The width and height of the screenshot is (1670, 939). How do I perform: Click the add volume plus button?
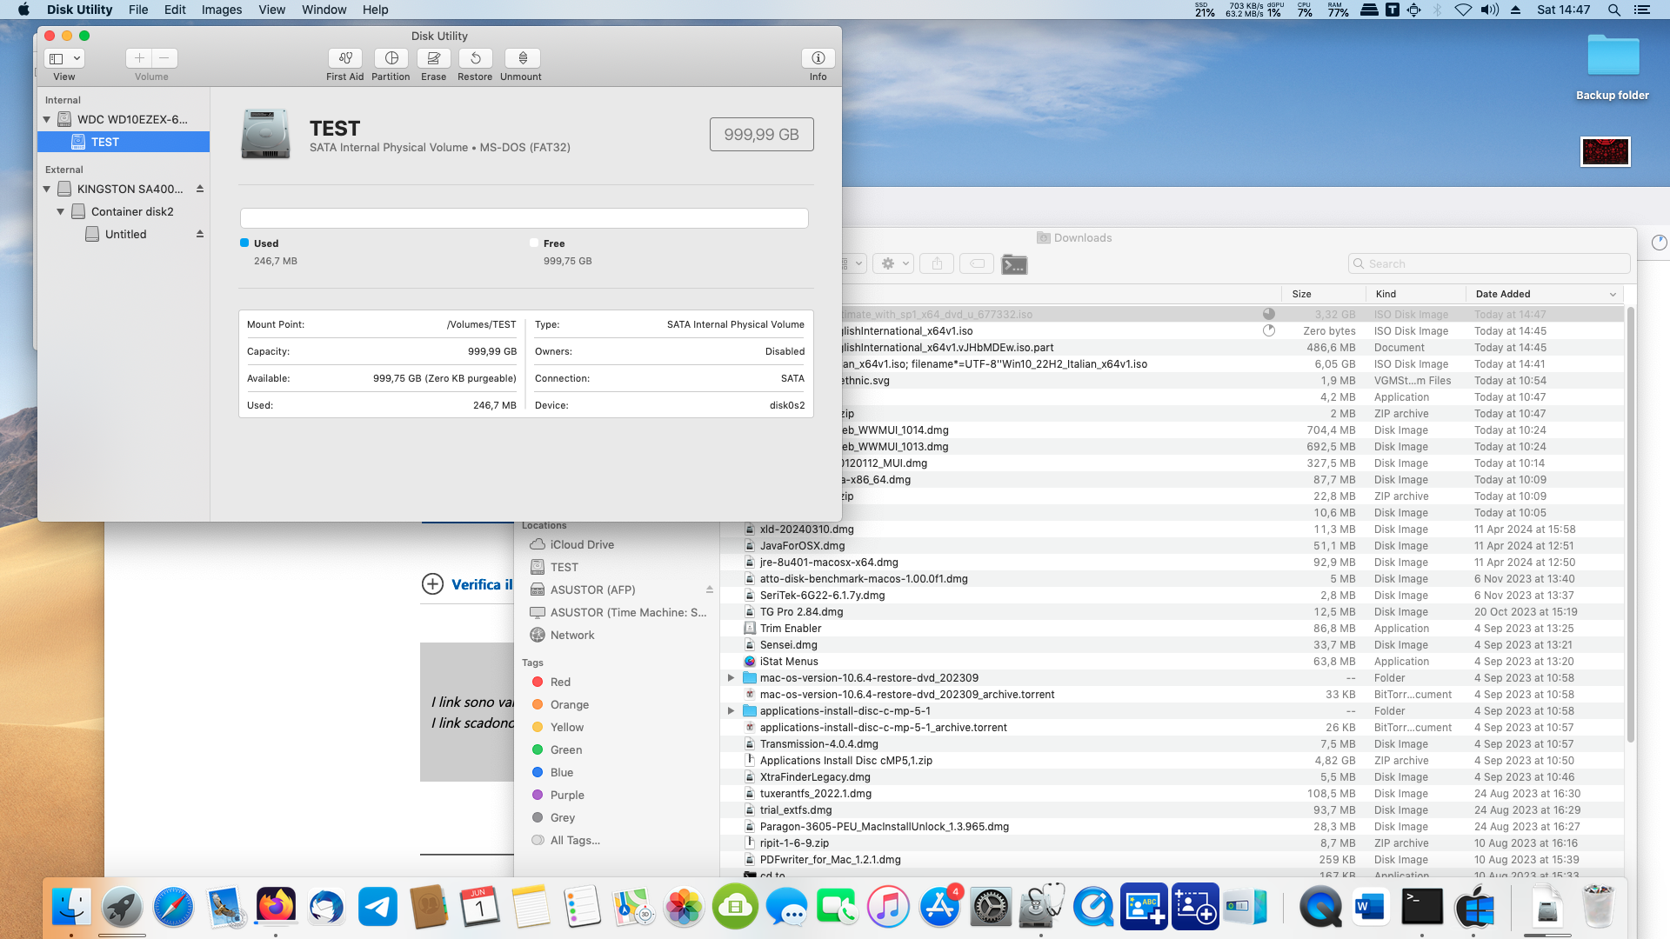pyautogui.click(x=139, y=58)
